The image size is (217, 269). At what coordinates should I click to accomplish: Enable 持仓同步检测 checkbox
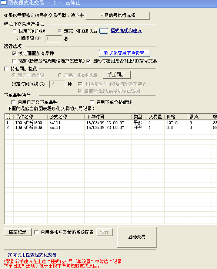point(7,69)
